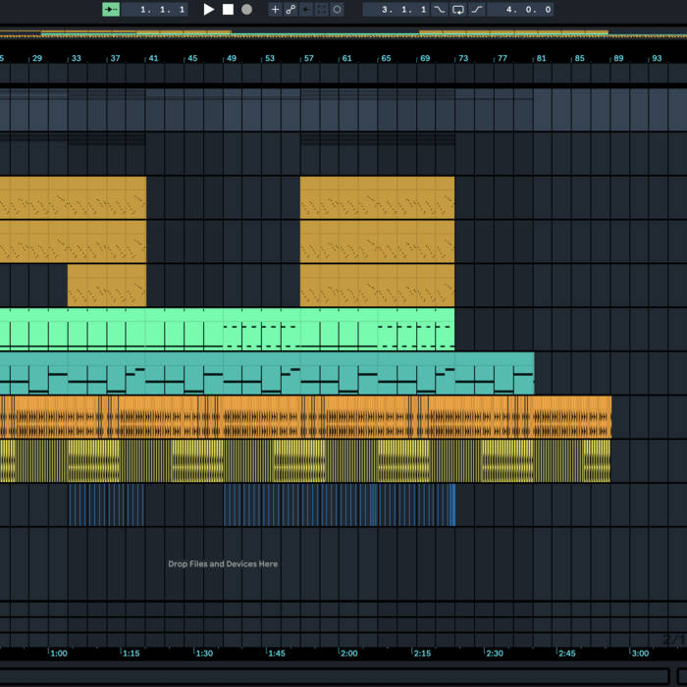Click the MIDI Arrangement Overdub plus icon
Screen dimensions: 687x687
[x=275, y=10]
